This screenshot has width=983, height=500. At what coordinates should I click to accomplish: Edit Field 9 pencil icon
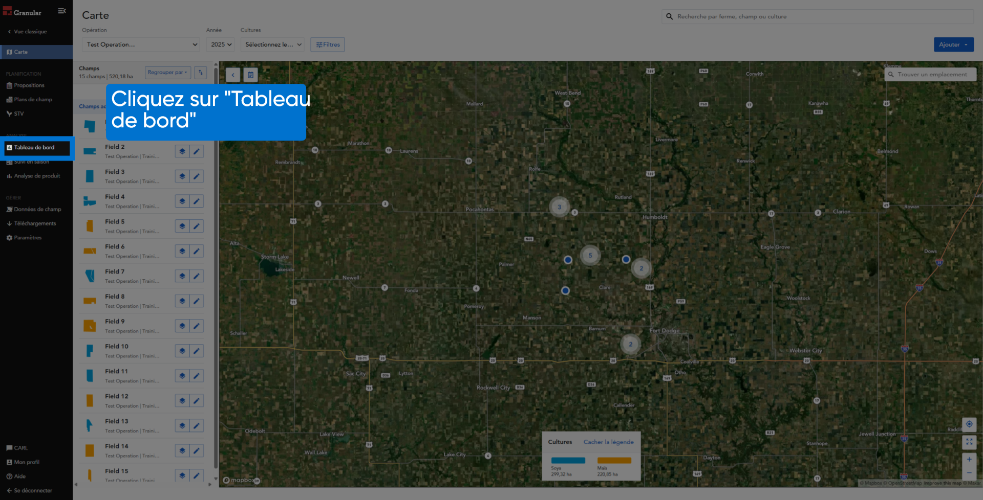pyautogui.click(x=197, y=326)
